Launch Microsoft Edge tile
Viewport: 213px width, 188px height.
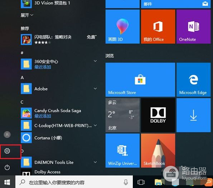click(x=194, y=80)
